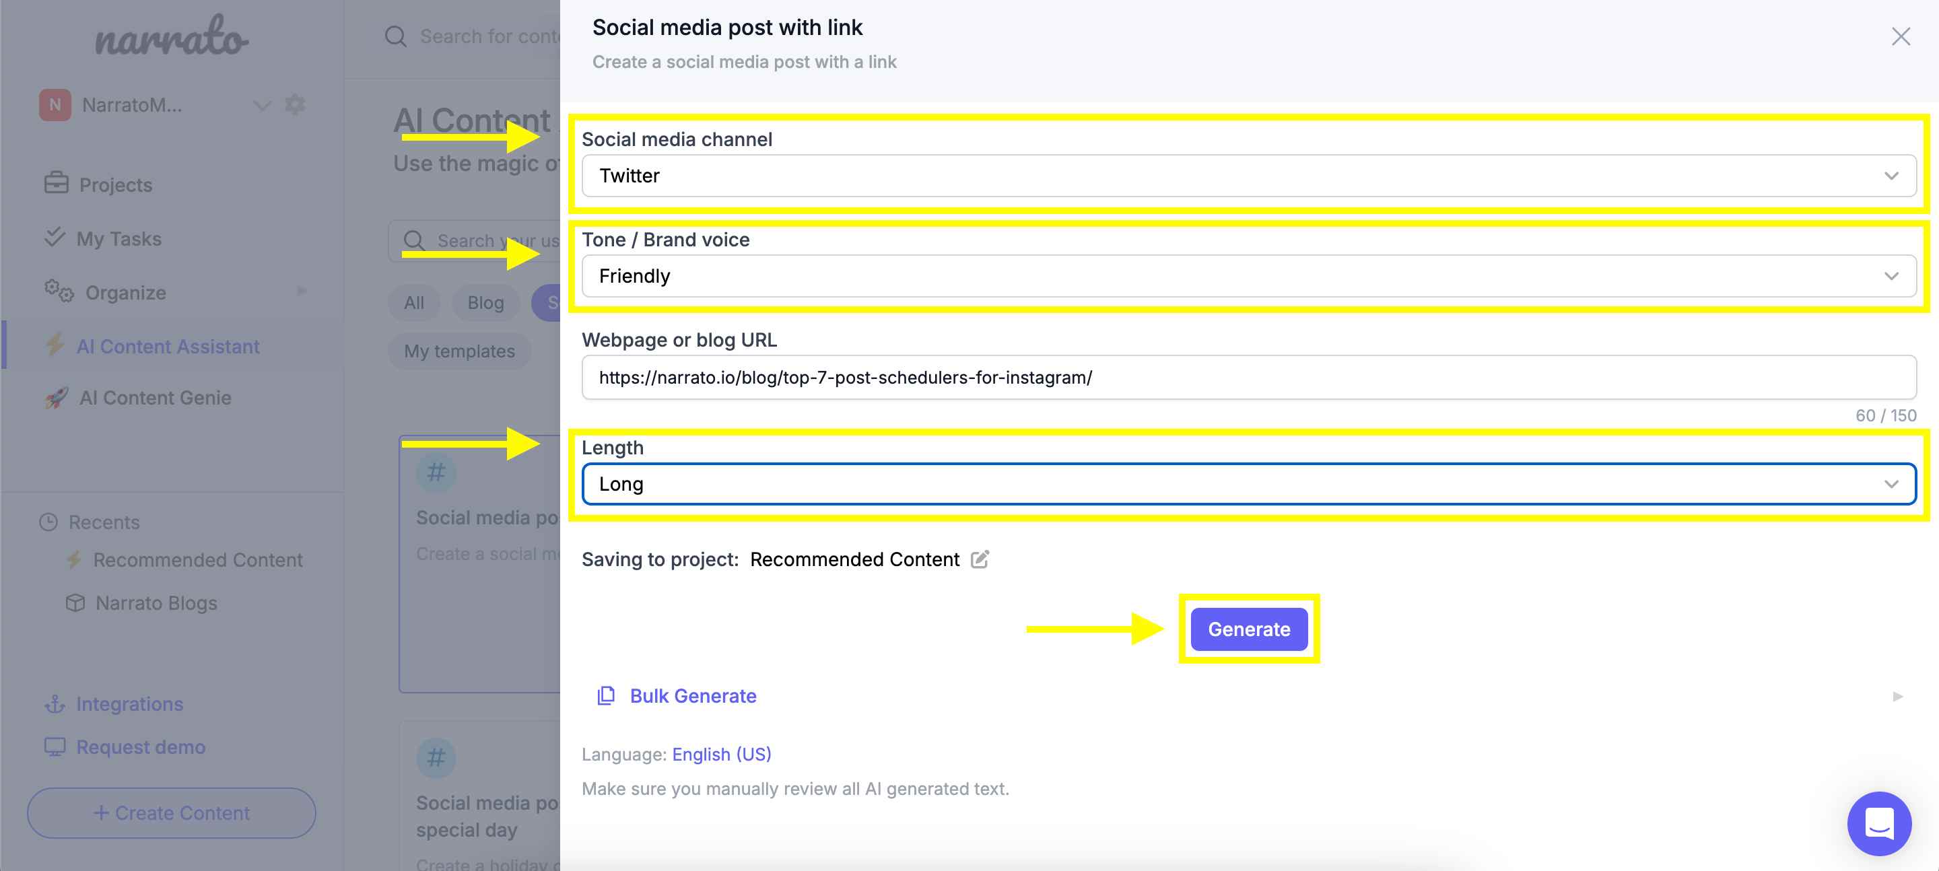
Task: Click the Organize gears icon
Action: coord(59,291)
